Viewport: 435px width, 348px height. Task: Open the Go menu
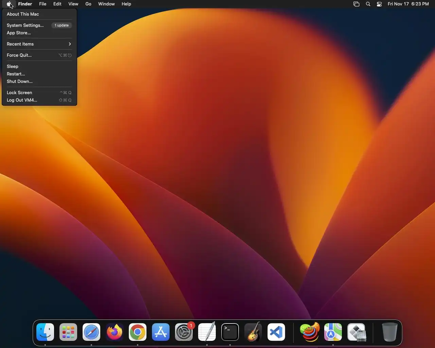point(88,4)
